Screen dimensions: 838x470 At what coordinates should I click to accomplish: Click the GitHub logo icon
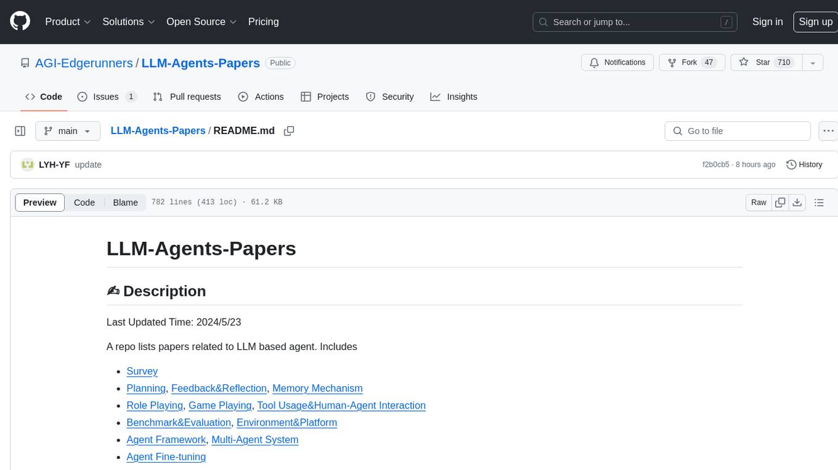(x=20, y=22)
